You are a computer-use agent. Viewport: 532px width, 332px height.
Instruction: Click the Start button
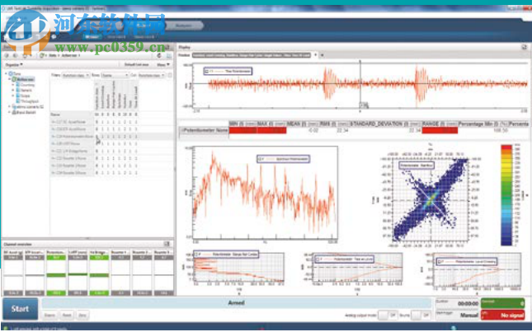click(x=21, y=309)
